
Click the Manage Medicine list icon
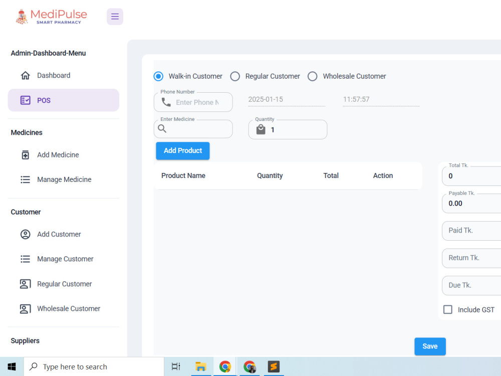click(x=25, y=179)
